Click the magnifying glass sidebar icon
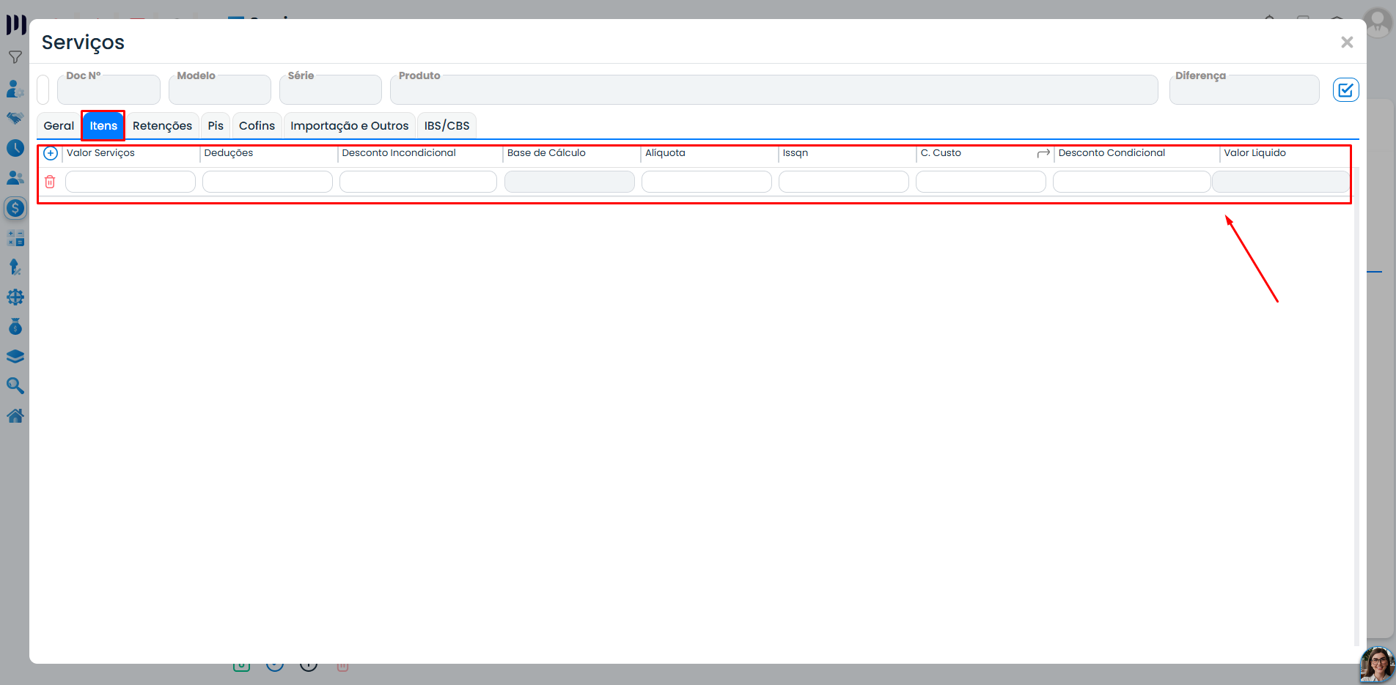This screenshot has width=1396, height=685. (x=15, y=386)
